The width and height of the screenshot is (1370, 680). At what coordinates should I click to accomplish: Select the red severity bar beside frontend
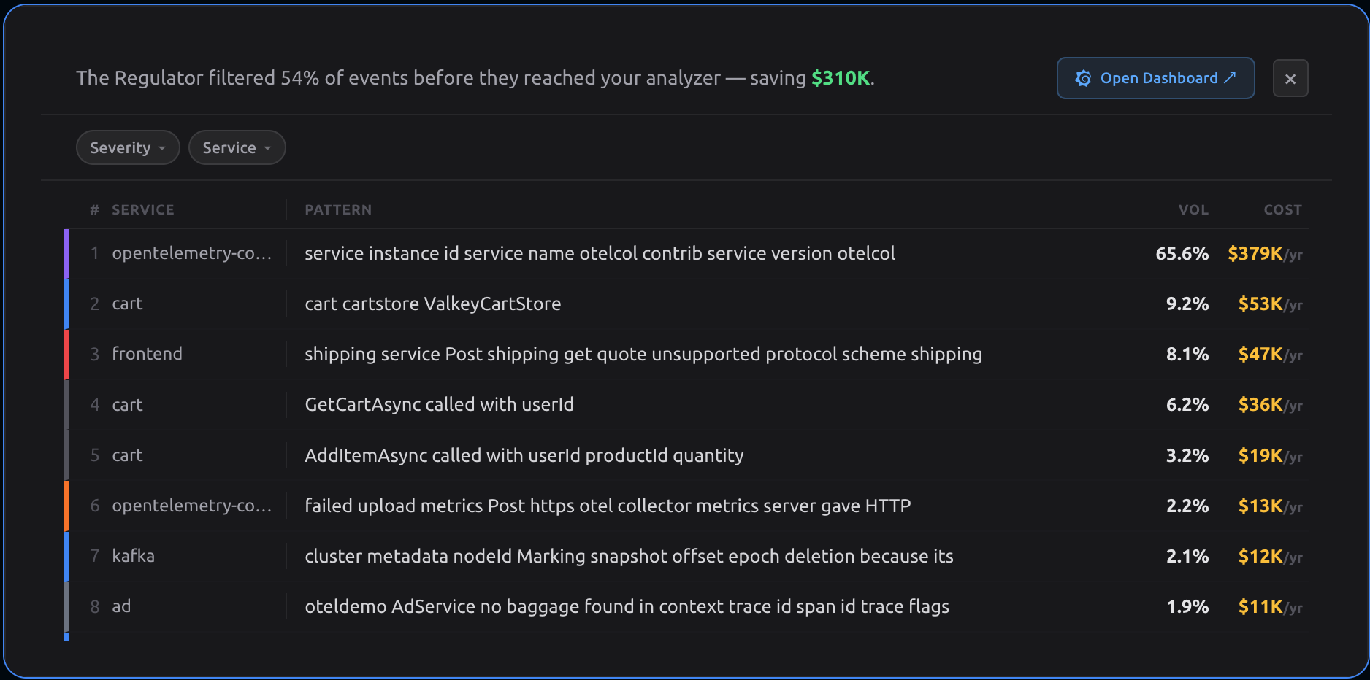tap(66, 355)
